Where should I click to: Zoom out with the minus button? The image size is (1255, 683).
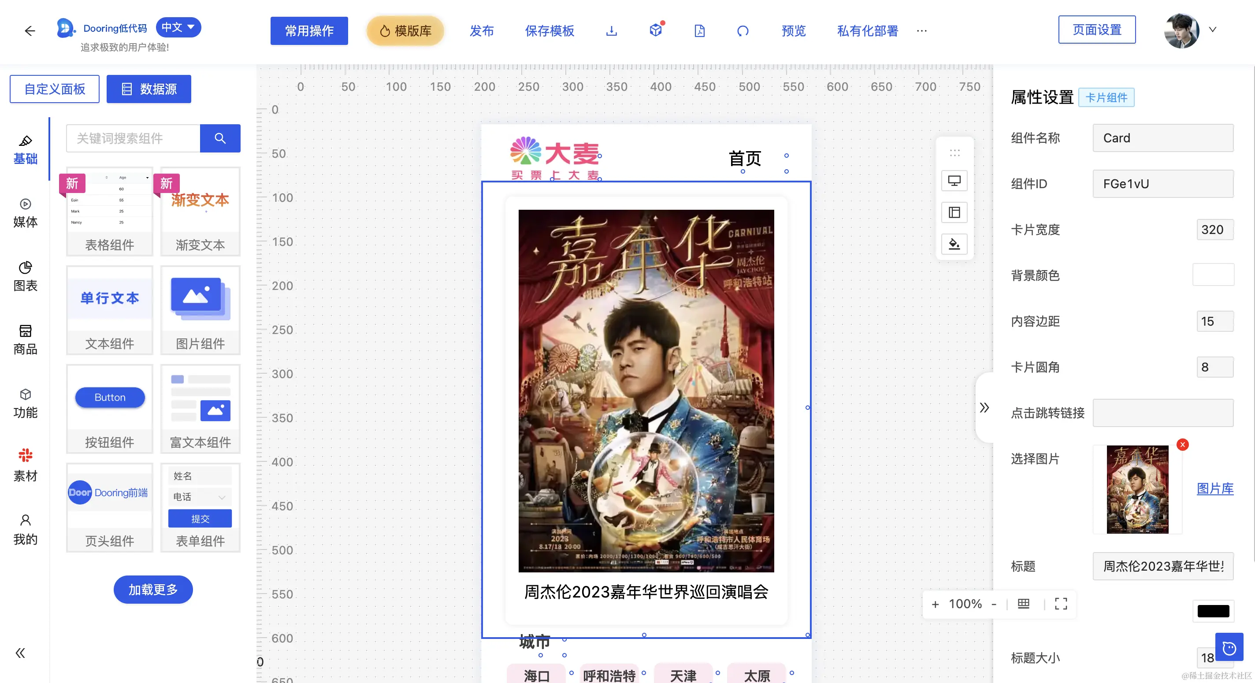pos(994,604)
